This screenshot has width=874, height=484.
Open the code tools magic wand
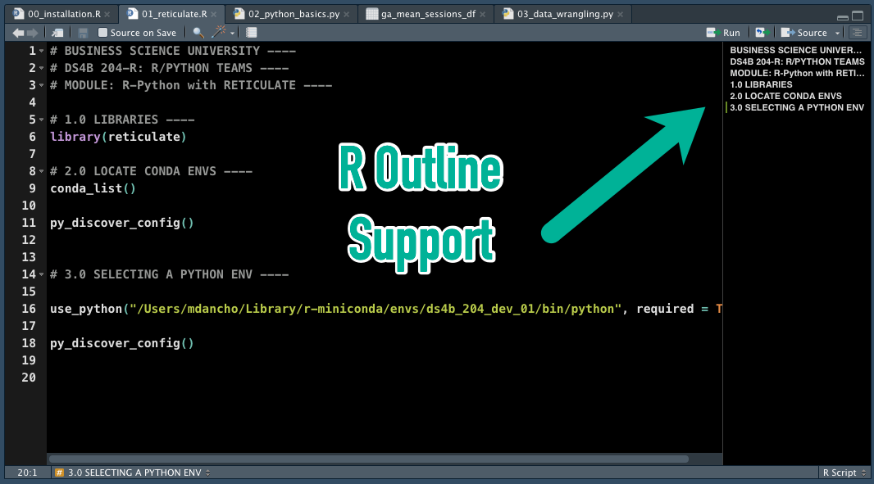pyautogui.click(x=219, y=32)
